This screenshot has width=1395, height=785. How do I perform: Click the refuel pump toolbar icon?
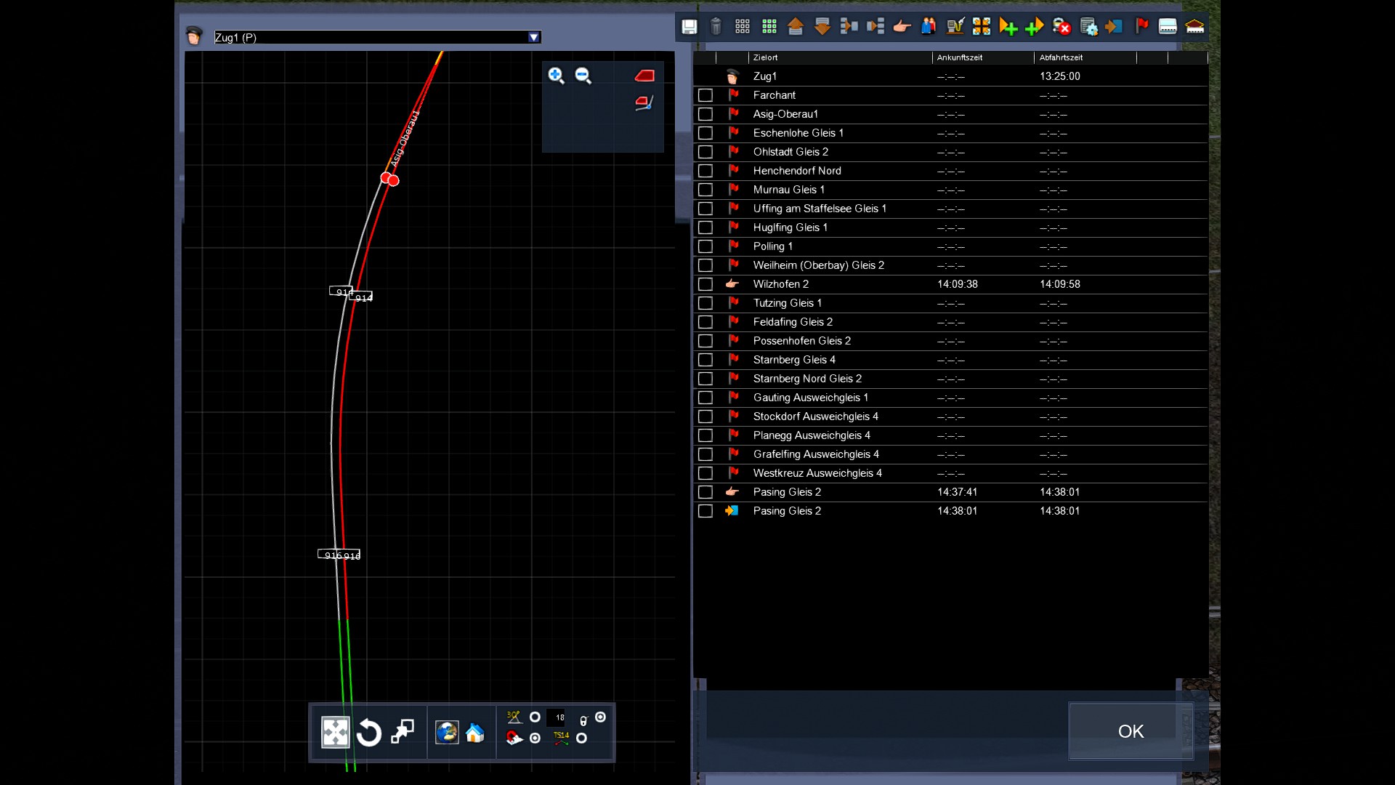click(x=955, y=27)
